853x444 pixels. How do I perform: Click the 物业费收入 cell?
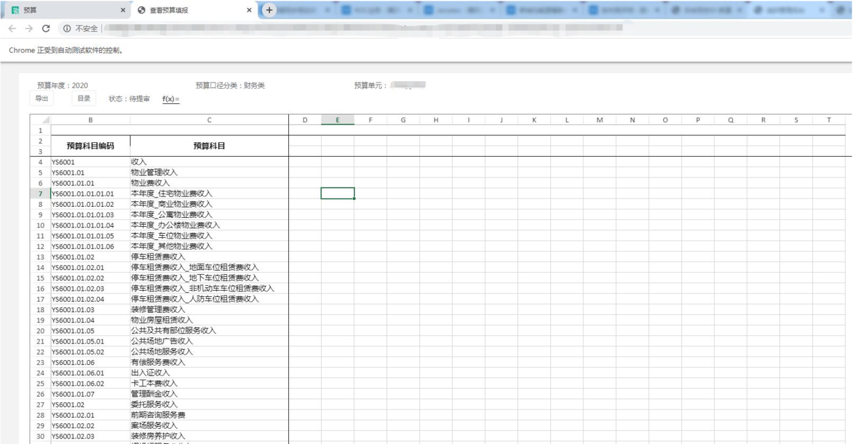coord(209,184)
